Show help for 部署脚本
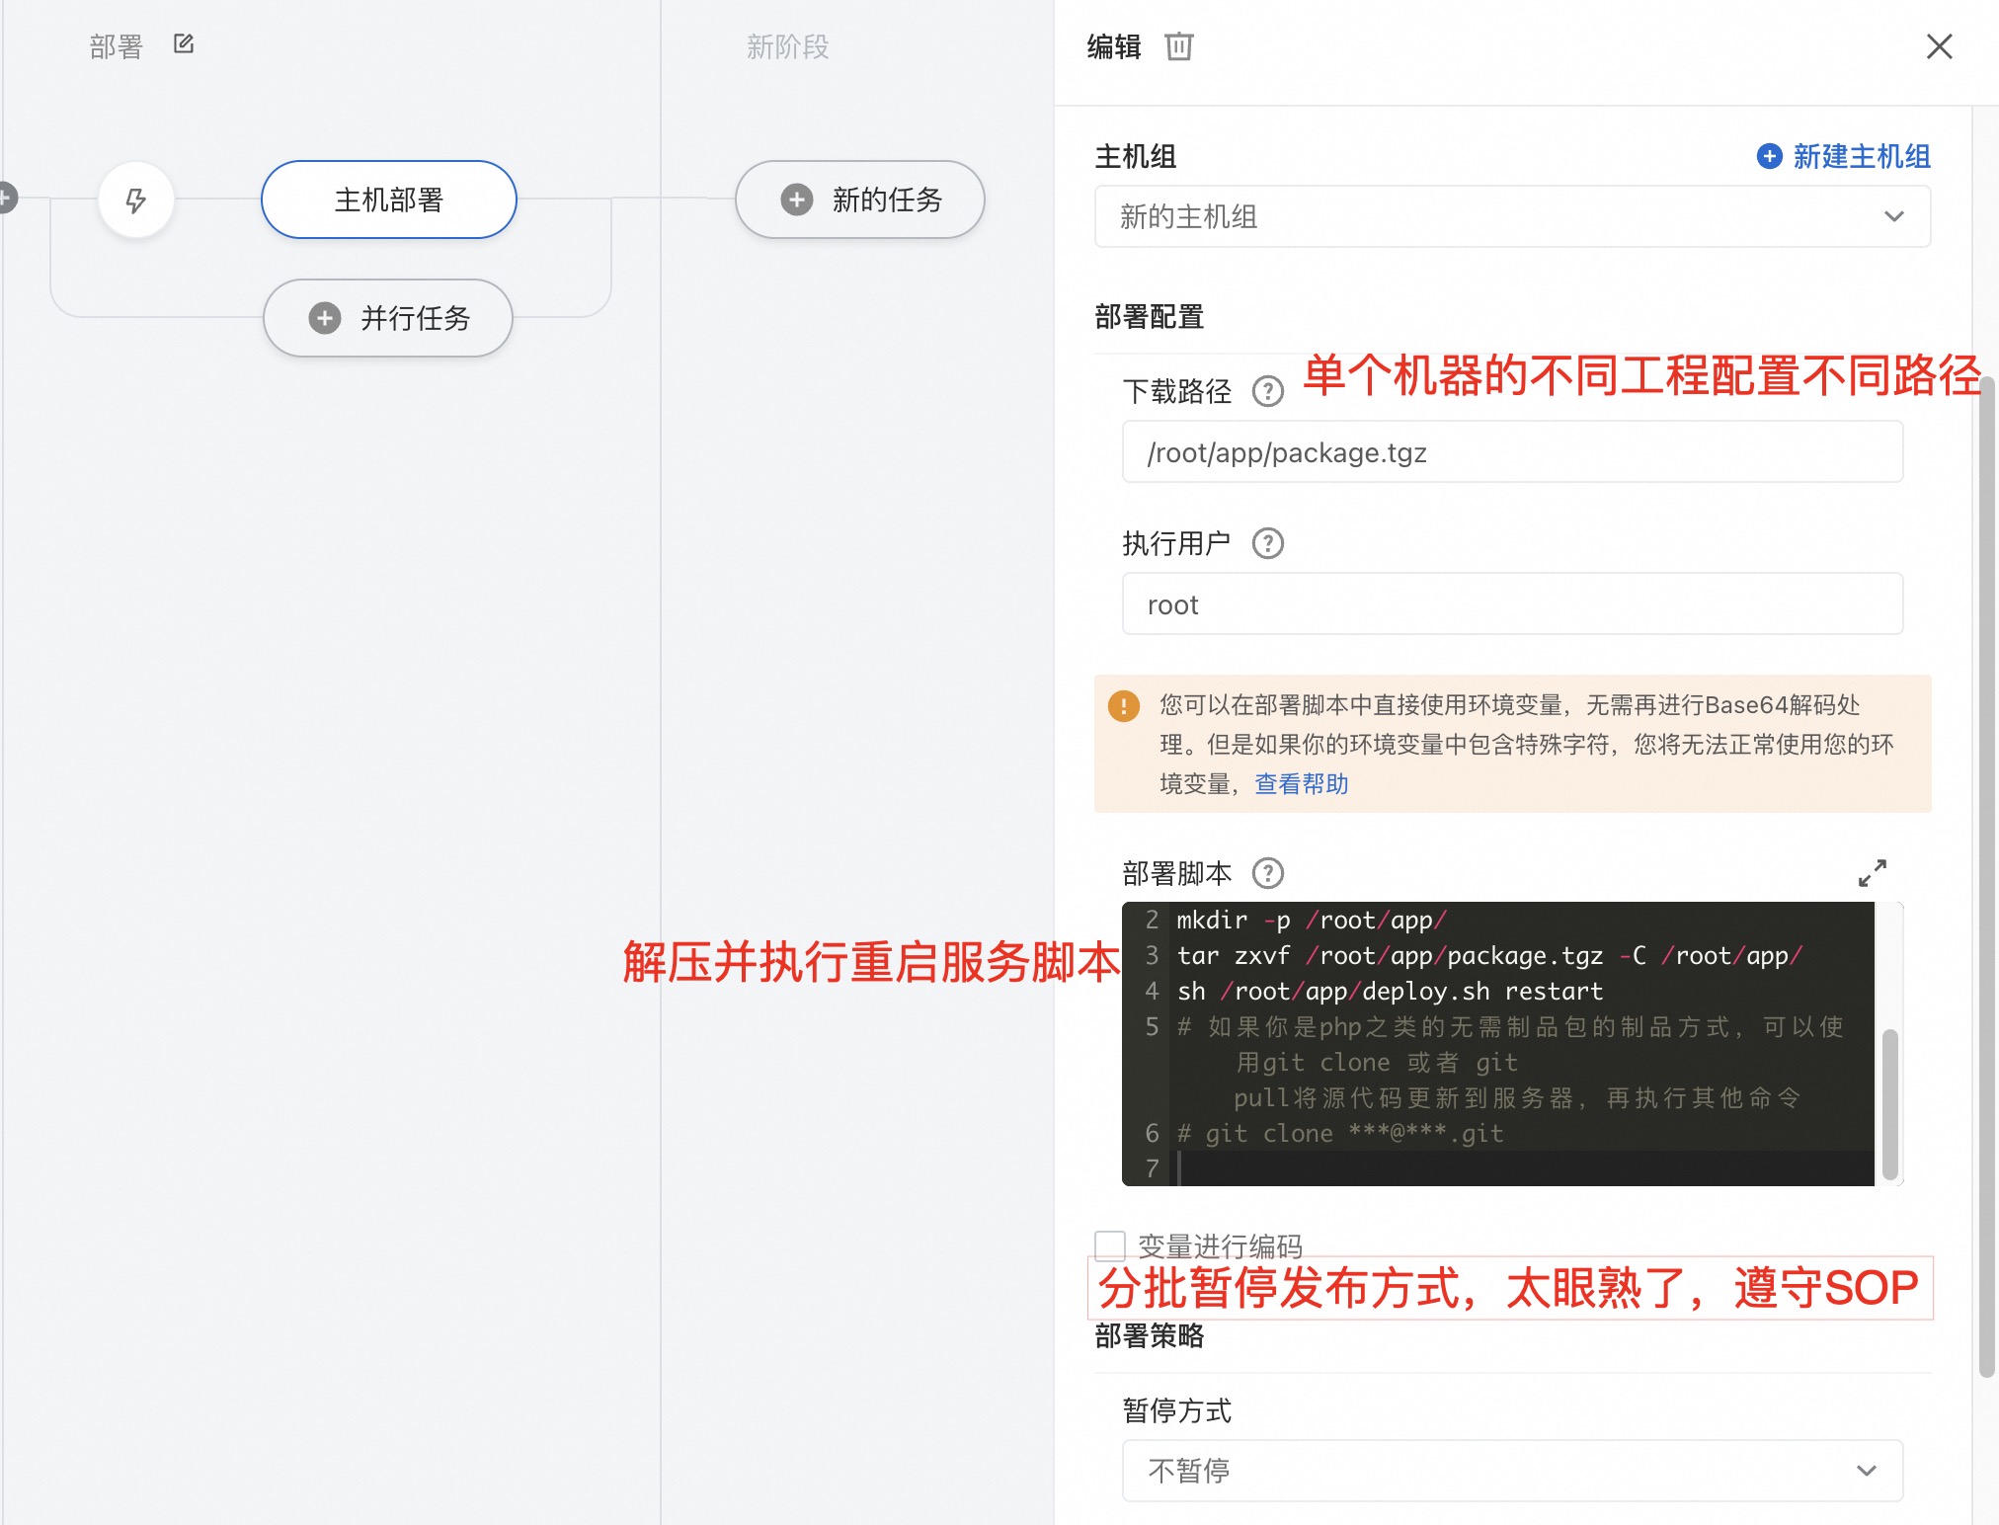Image resolution: width=1999 pixels, height=1525 pixels. click(1268, 873)
